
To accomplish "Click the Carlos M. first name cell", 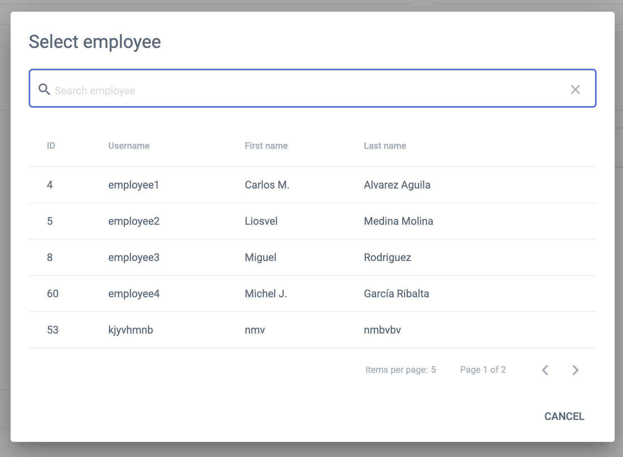I will coord(267,185).
